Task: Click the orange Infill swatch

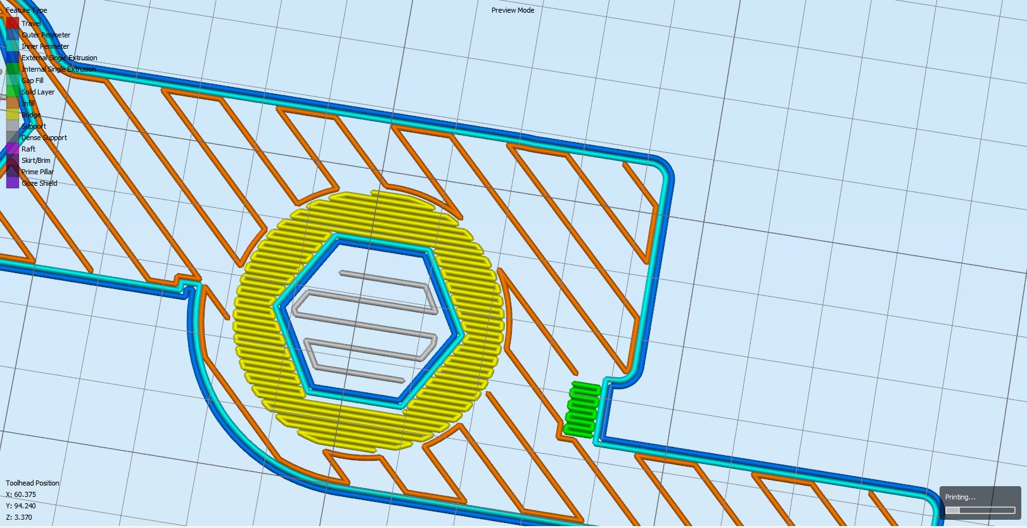Action: [13, 103]
